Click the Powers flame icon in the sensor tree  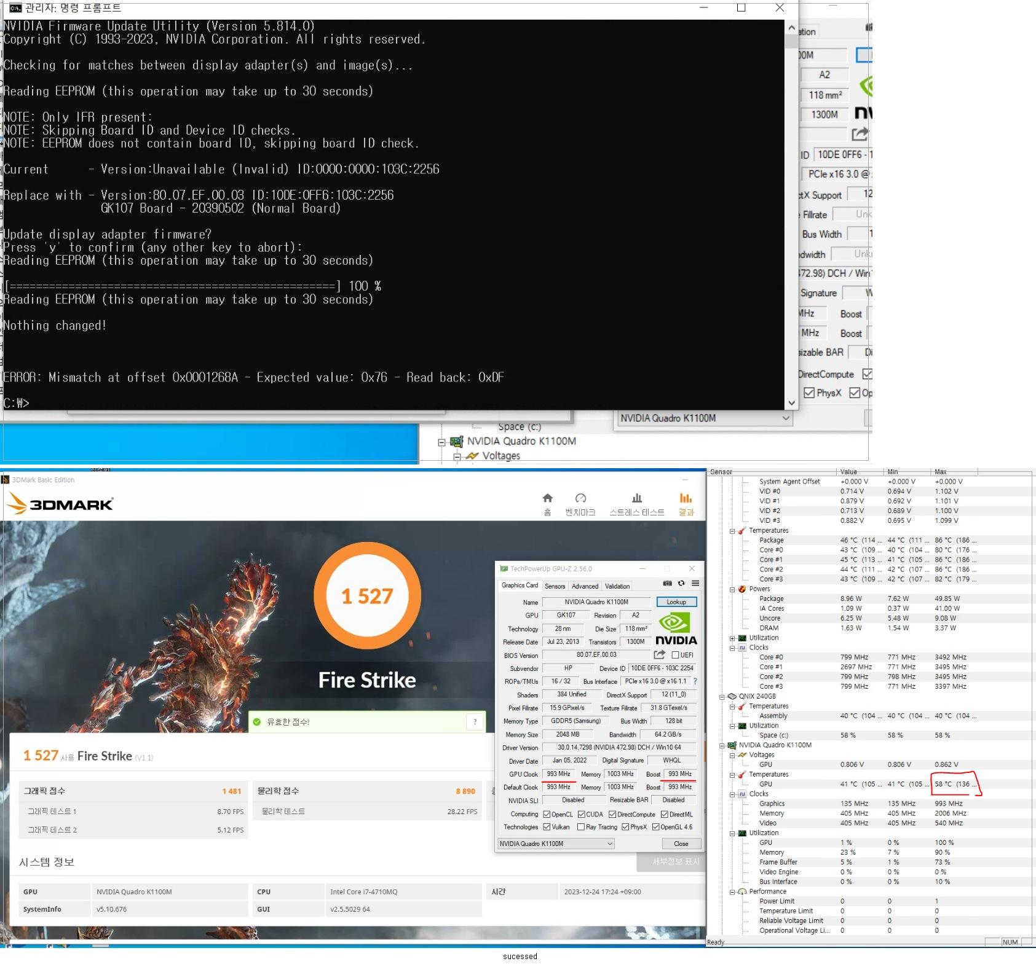pyautogui.click(x=742, y=589)
